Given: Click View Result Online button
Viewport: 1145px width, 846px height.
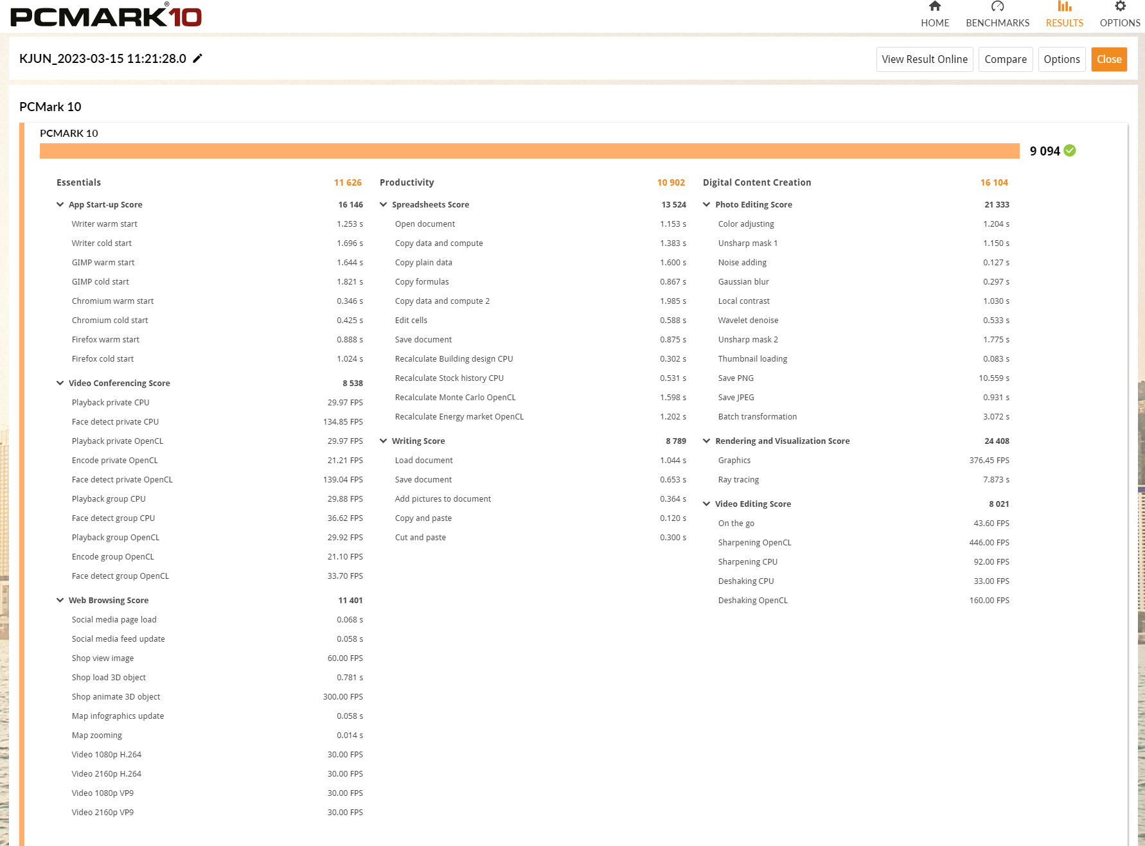Looking at the screenshot, I should click(925, 59).
